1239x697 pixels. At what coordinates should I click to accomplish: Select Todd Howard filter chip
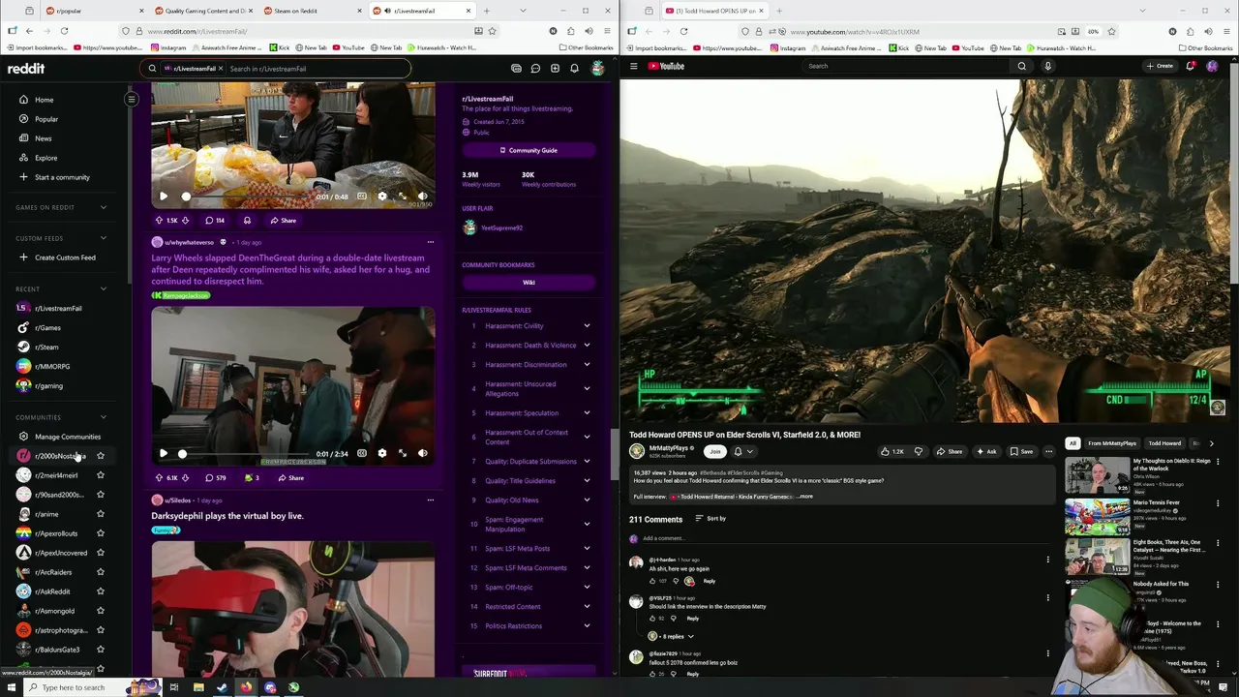tap(1164, 443)
